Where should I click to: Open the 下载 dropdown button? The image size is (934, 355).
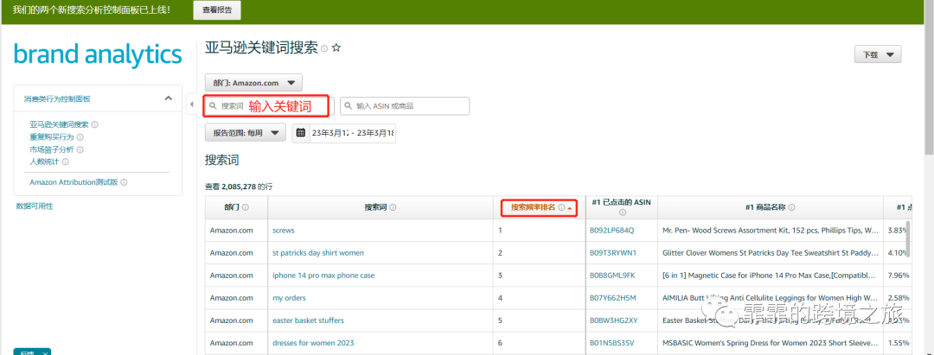tap(878, 54)
